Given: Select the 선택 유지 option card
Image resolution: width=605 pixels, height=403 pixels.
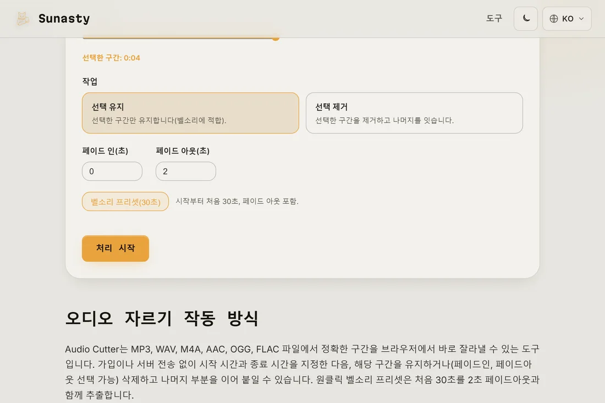Looking at the screenshot, I should (x=190, y=113).
